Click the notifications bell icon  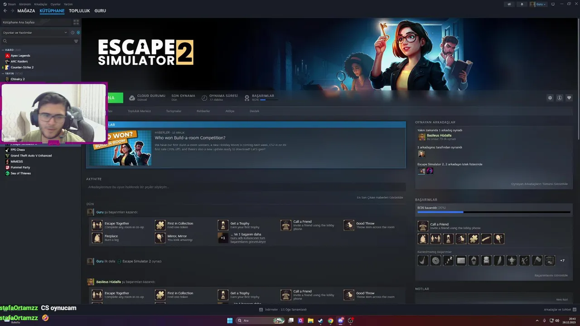[522, 4]
